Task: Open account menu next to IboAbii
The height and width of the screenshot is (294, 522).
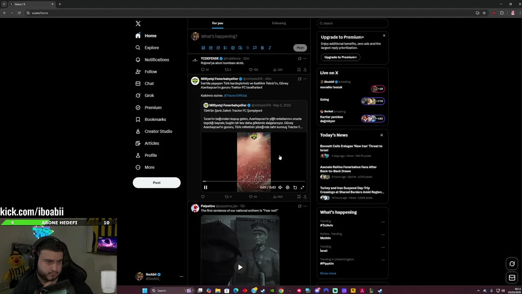Action: point(181,276)
